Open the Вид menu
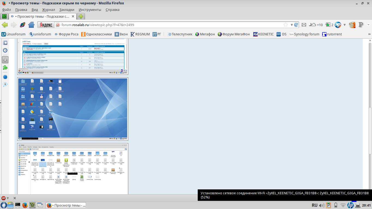 tap(35, 10)
